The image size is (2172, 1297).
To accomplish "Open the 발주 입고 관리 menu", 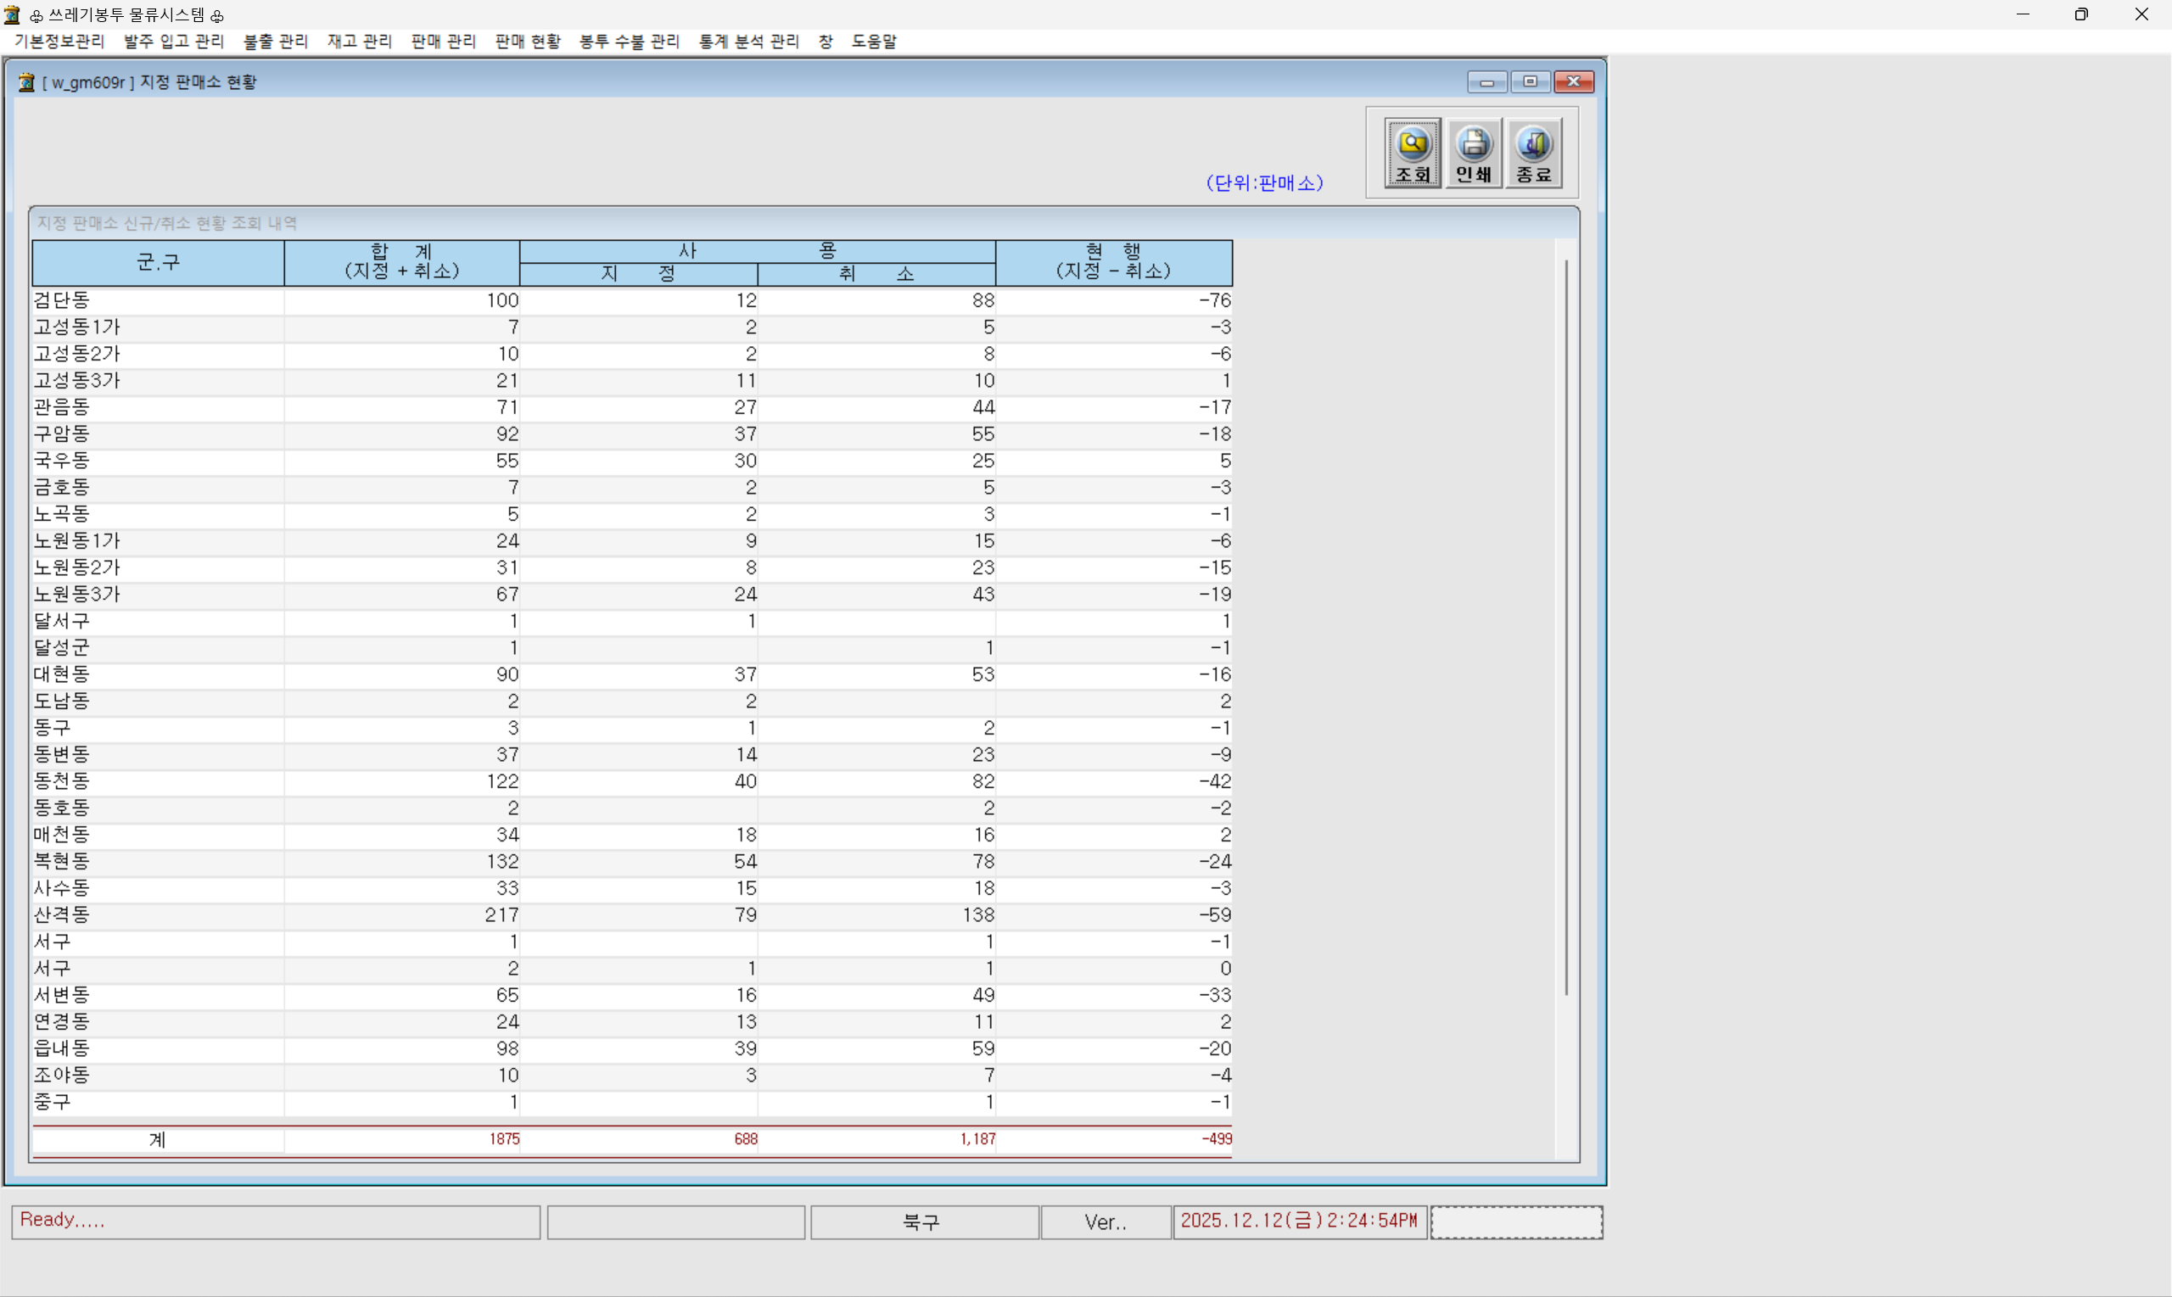I will (x=174, y=41).
